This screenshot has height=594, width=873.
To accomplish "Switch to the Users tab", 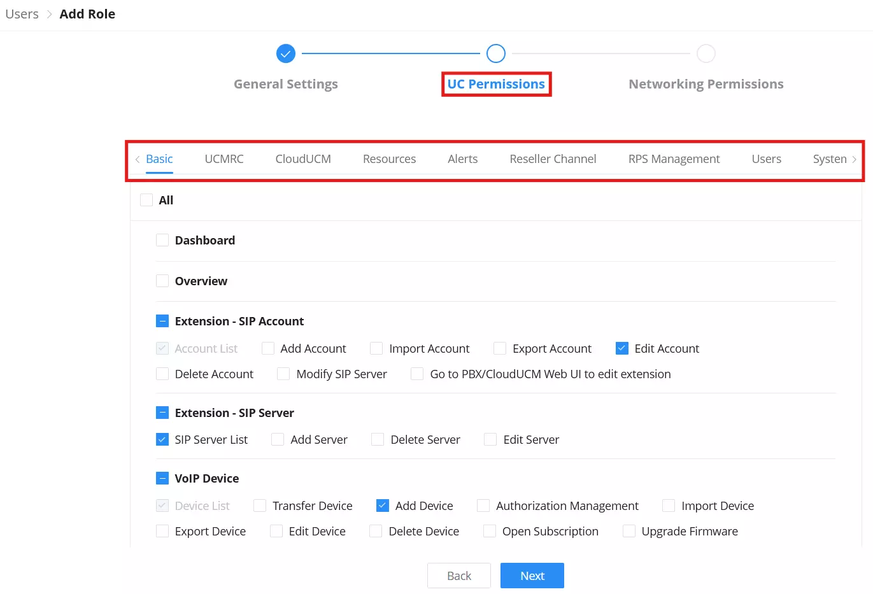I will (x=766, y=159).
